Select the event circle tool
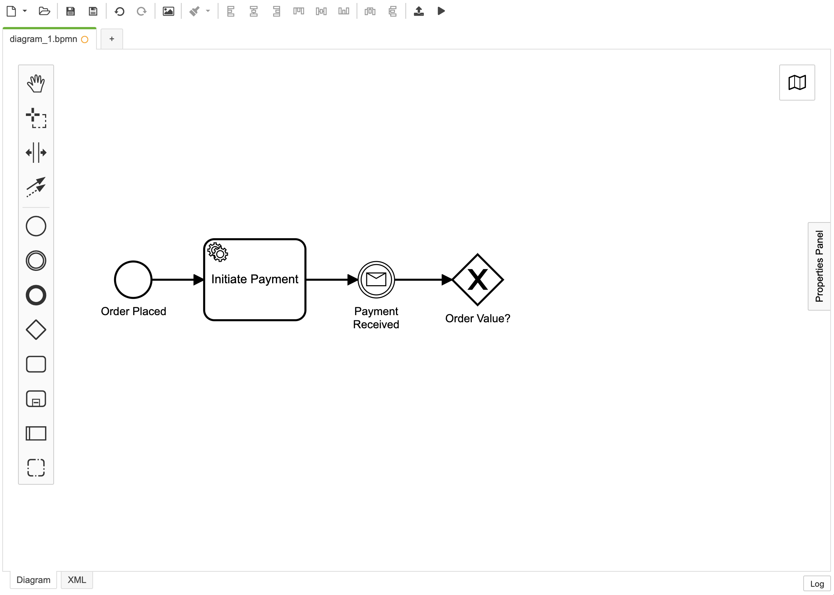 coord(36,227)
